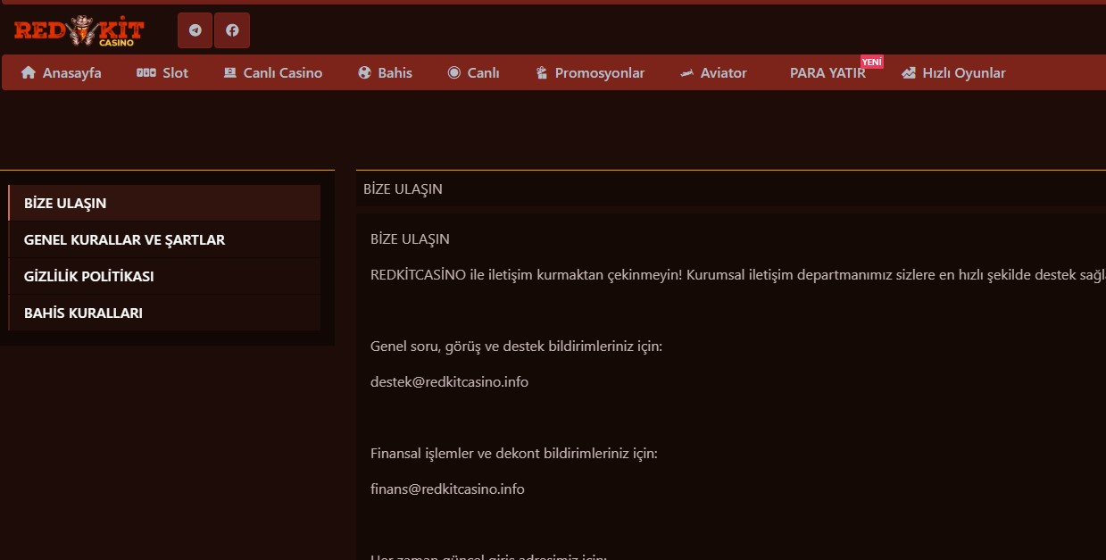Select BAHİS KURALLARI in the sidebar

pyautogui.click(x=164, y=313)
